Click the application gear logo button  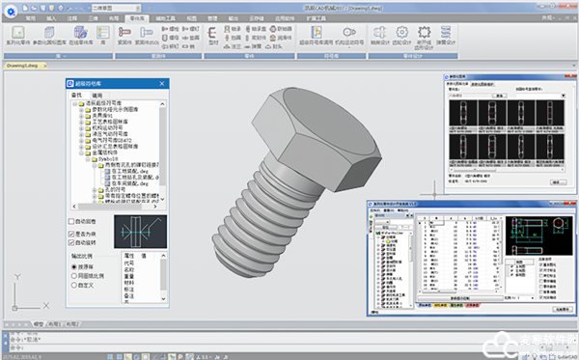[11, 12]
